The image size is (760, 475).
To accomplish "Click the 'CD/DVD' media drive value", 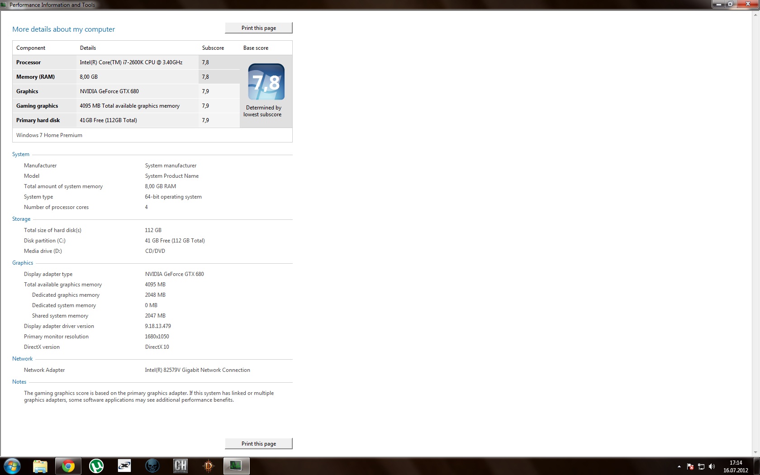I will pos(155,251).
